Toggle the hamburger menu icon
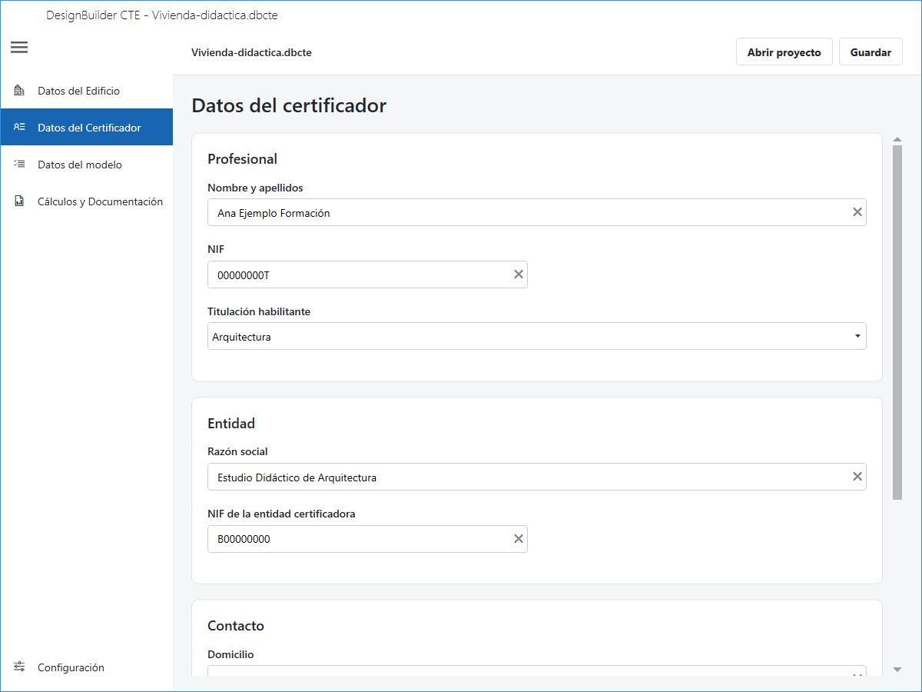The width and height of the screenshot is (922, 692). point(19,48)
